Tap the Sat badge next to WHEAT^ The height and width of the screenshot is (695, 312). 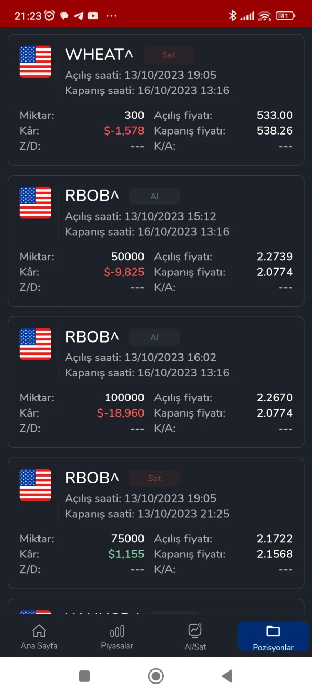tap(168, 55)
